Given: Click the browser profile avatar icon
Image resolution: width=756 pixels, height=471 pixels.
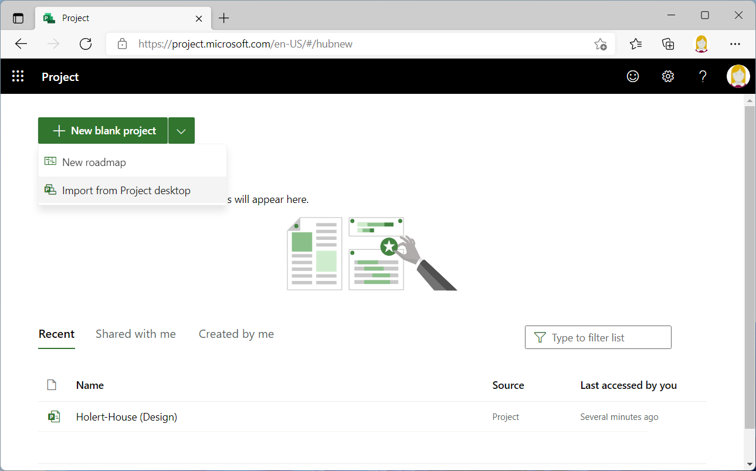Looking at the screenshot, I should [701, 44].
